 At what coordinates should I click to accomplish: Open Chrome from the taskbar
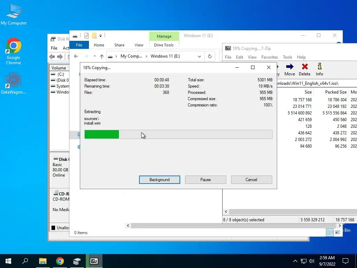pyautogui.click(x=60, y=261)
